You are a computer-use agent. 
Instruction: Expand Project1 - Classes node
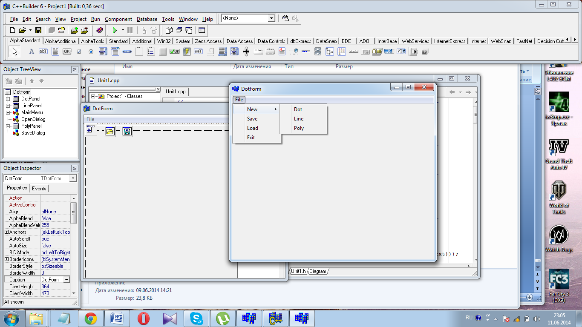coord(93,97)
